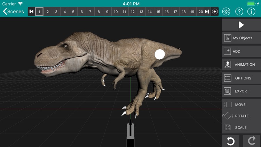Open the My Objects list

(x=241, y=38)
